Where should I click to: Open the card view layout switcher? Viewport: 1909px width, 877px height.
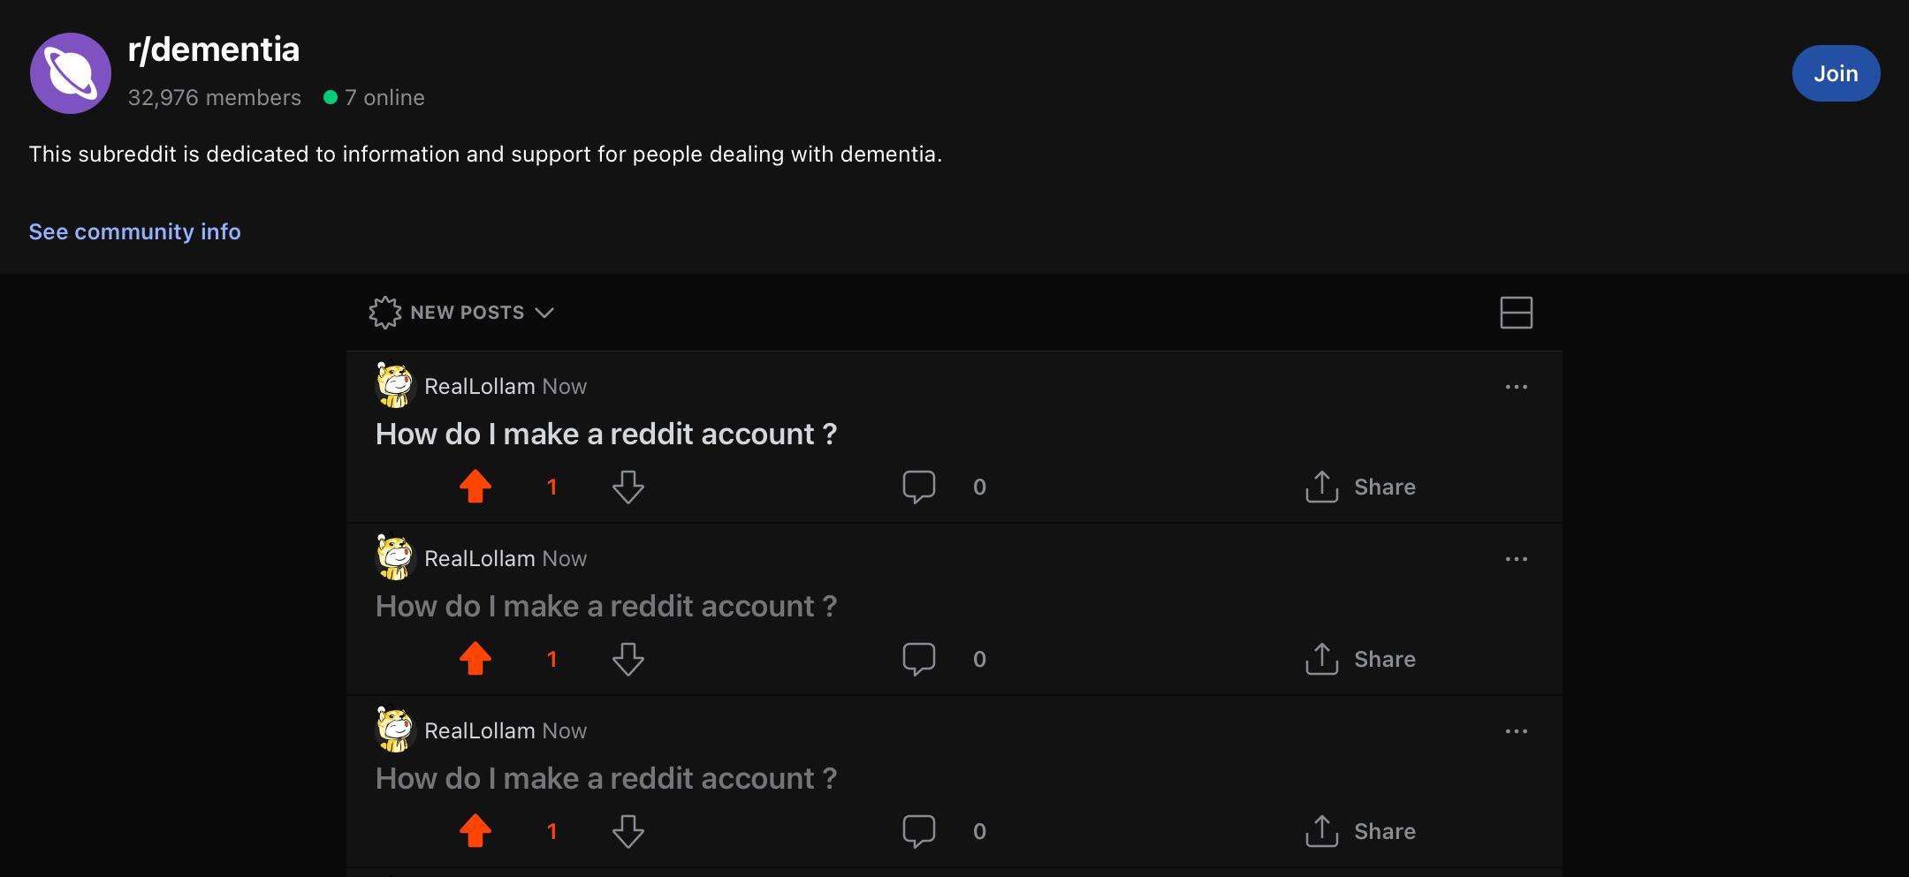(1517, 312)
